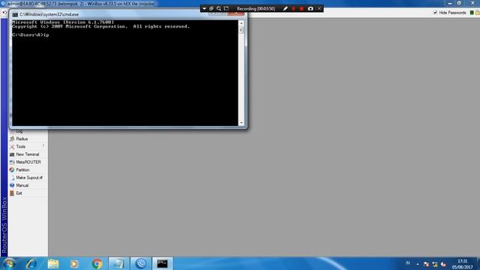Image resolution: width=480 pixels, height=270 pixels.
Task: Click the WinBox undo toolbar arrow
Action: coord(4,13)
